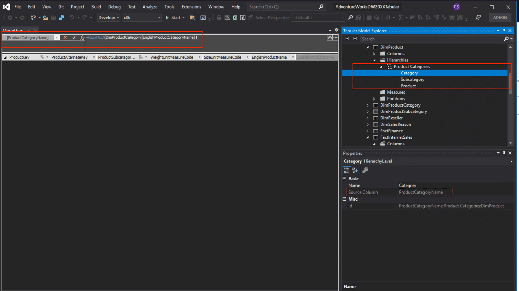Open the Manage Relationships icon
This screenshot has width=519, height=291.
pyautogui.click(x=387, y=18)
